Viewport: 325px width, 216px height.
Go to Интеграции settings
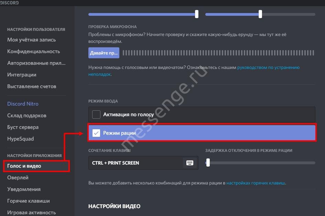pos(22,75)
